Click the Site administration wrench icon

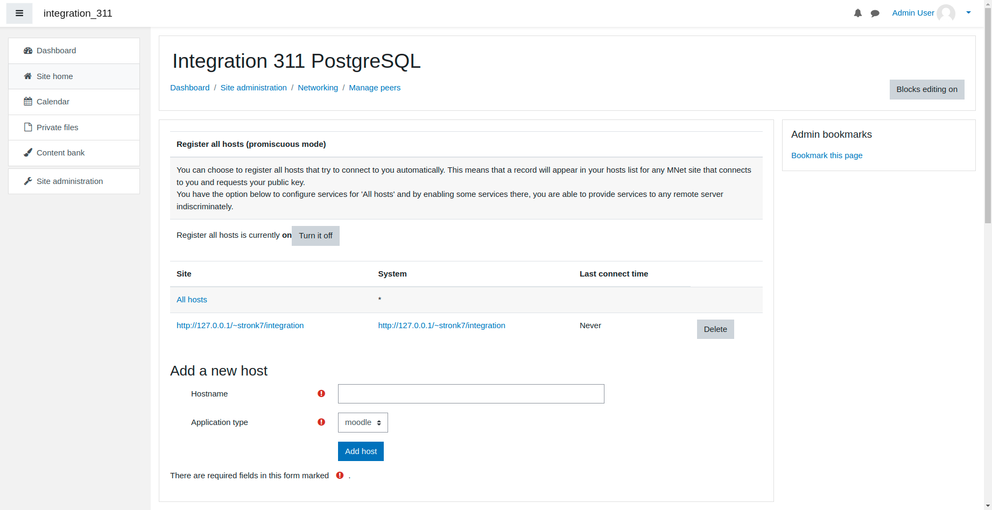[28, 181]
